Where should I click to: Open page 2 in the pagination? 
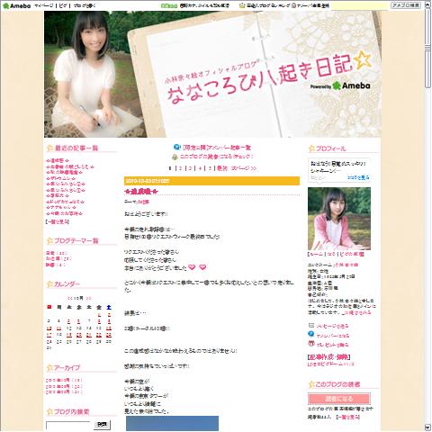tap(180, 168)
